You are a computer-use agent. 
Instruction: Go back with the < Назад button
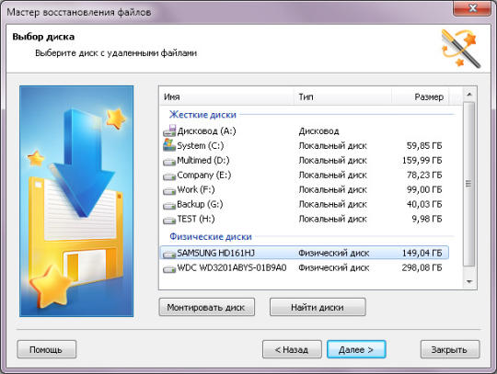click(292, 349)
